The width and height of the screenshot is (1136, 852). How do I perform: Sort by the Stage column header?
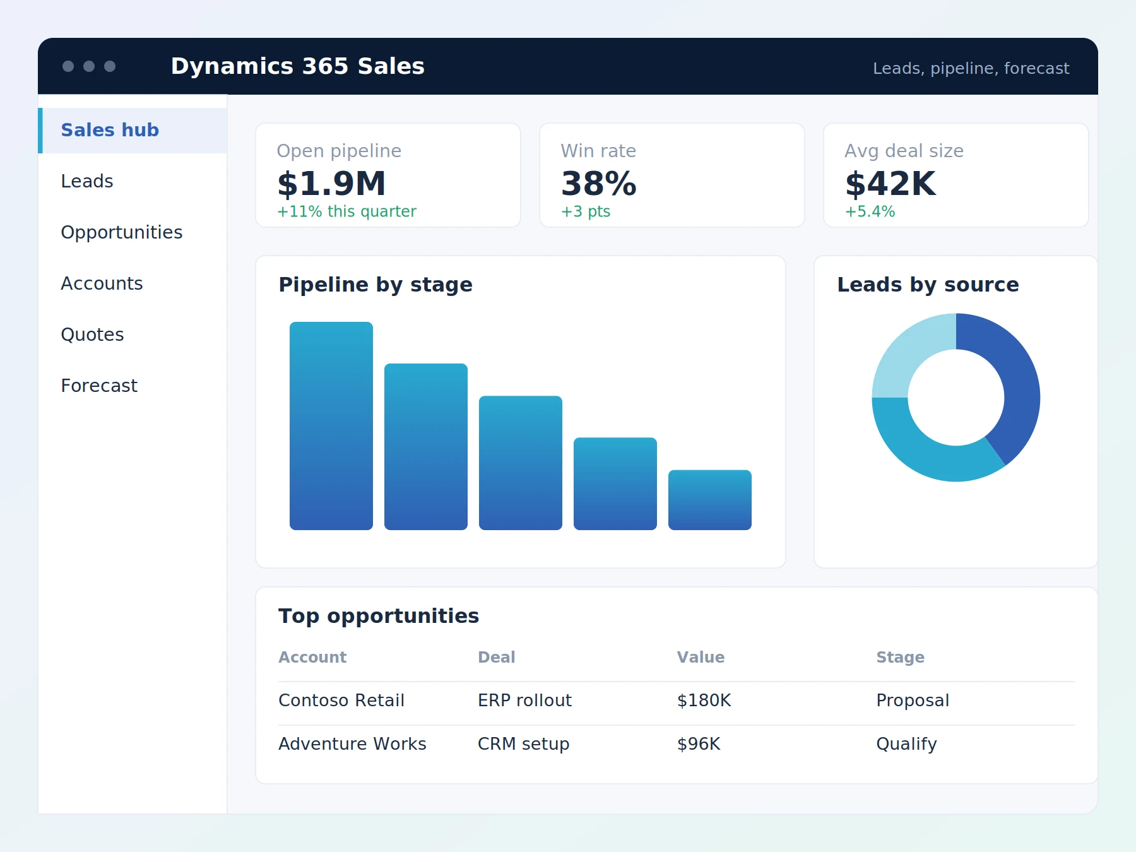click(x=900, y=657)
